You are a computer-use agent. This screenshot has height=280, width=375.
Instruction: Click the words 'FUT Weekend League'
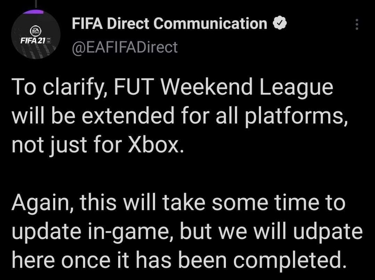(224, 87)
